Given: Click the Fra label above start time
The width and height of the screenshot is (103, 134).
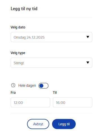Looking at the screenshot, I should pyautogui.click(x=13, y=93).
